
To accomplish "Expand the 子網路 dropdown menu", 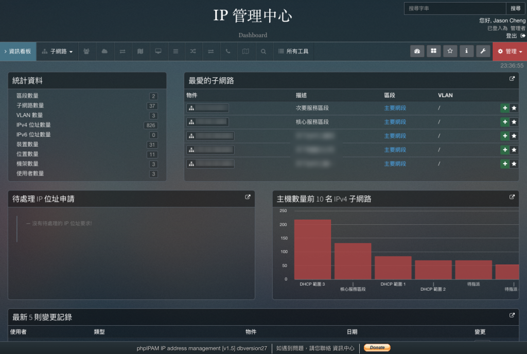I will coord(57,51).
